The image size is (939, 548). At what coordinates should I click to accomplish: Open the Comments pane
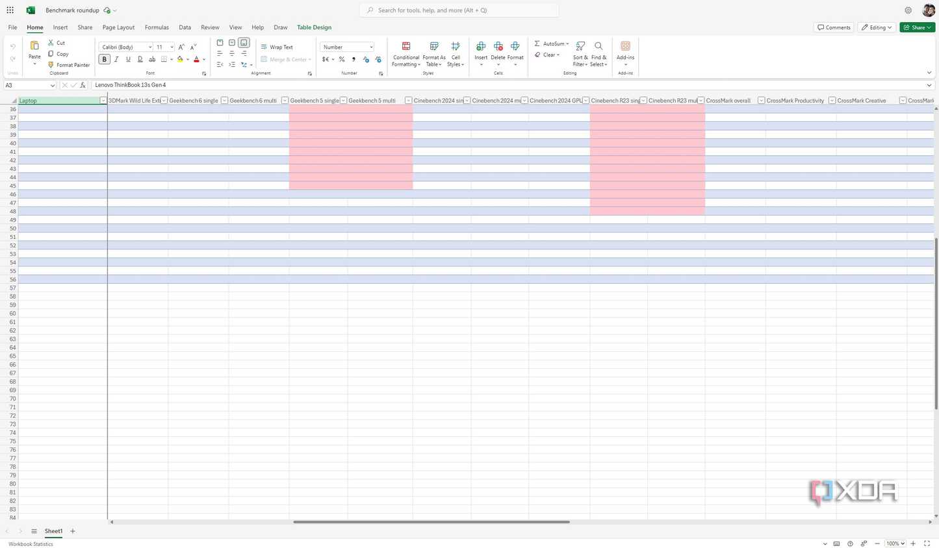pyautogui.click(x=834, y=27)
